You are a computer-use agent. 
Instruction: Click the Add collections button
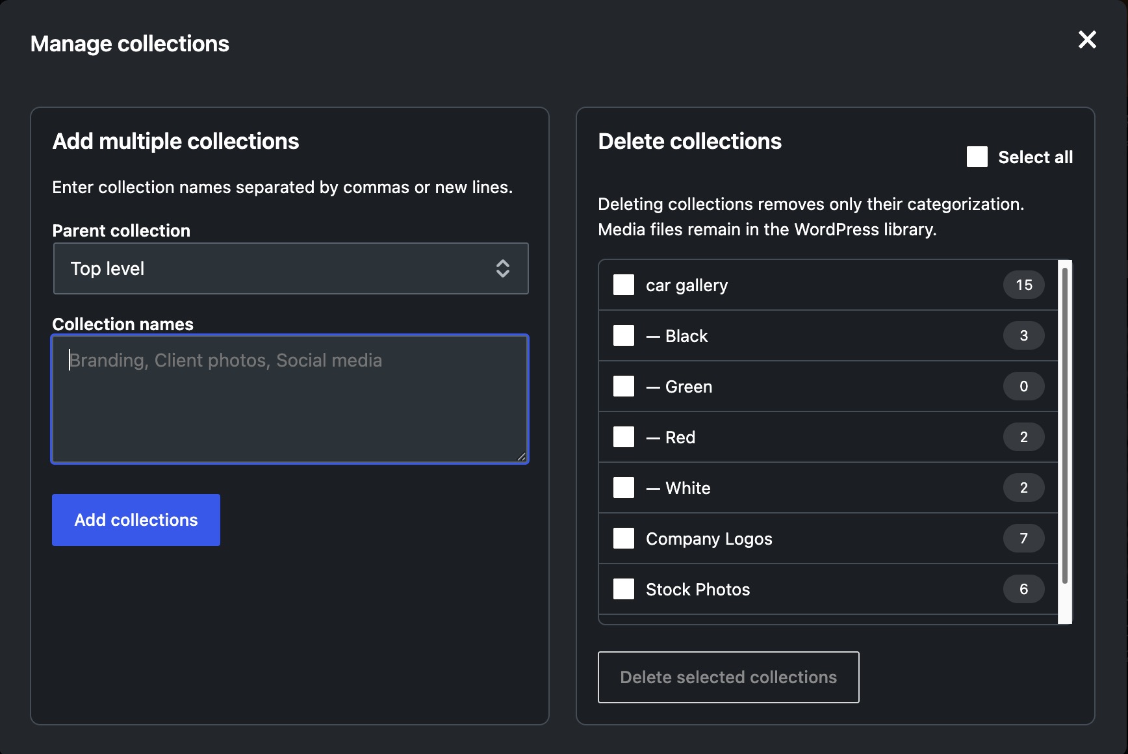(x=136, y=520)
